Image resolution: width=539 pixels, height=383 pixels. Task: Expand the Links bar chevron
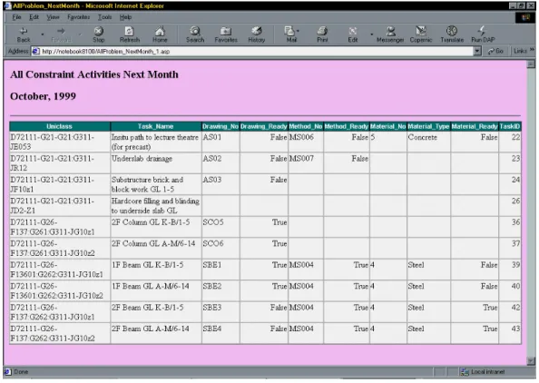[532, 50]
